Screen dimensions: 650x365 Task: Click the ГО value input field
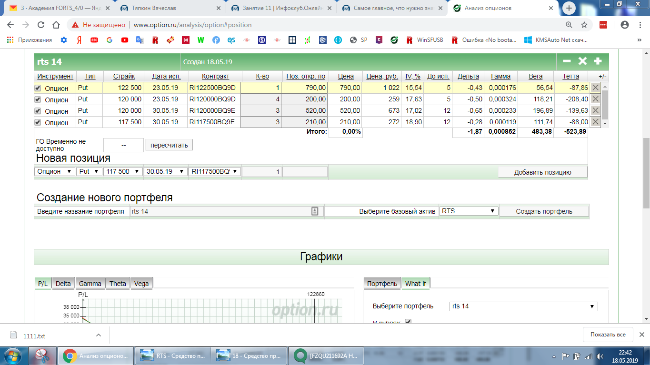123,145
